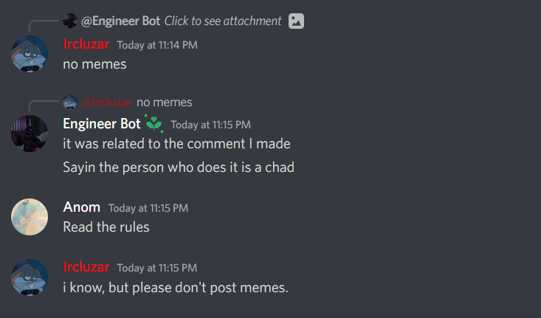This screenshot has width=541, height=318.
Task: Select 'Sayin the person who does it' message
Action: tap(179, 167)
